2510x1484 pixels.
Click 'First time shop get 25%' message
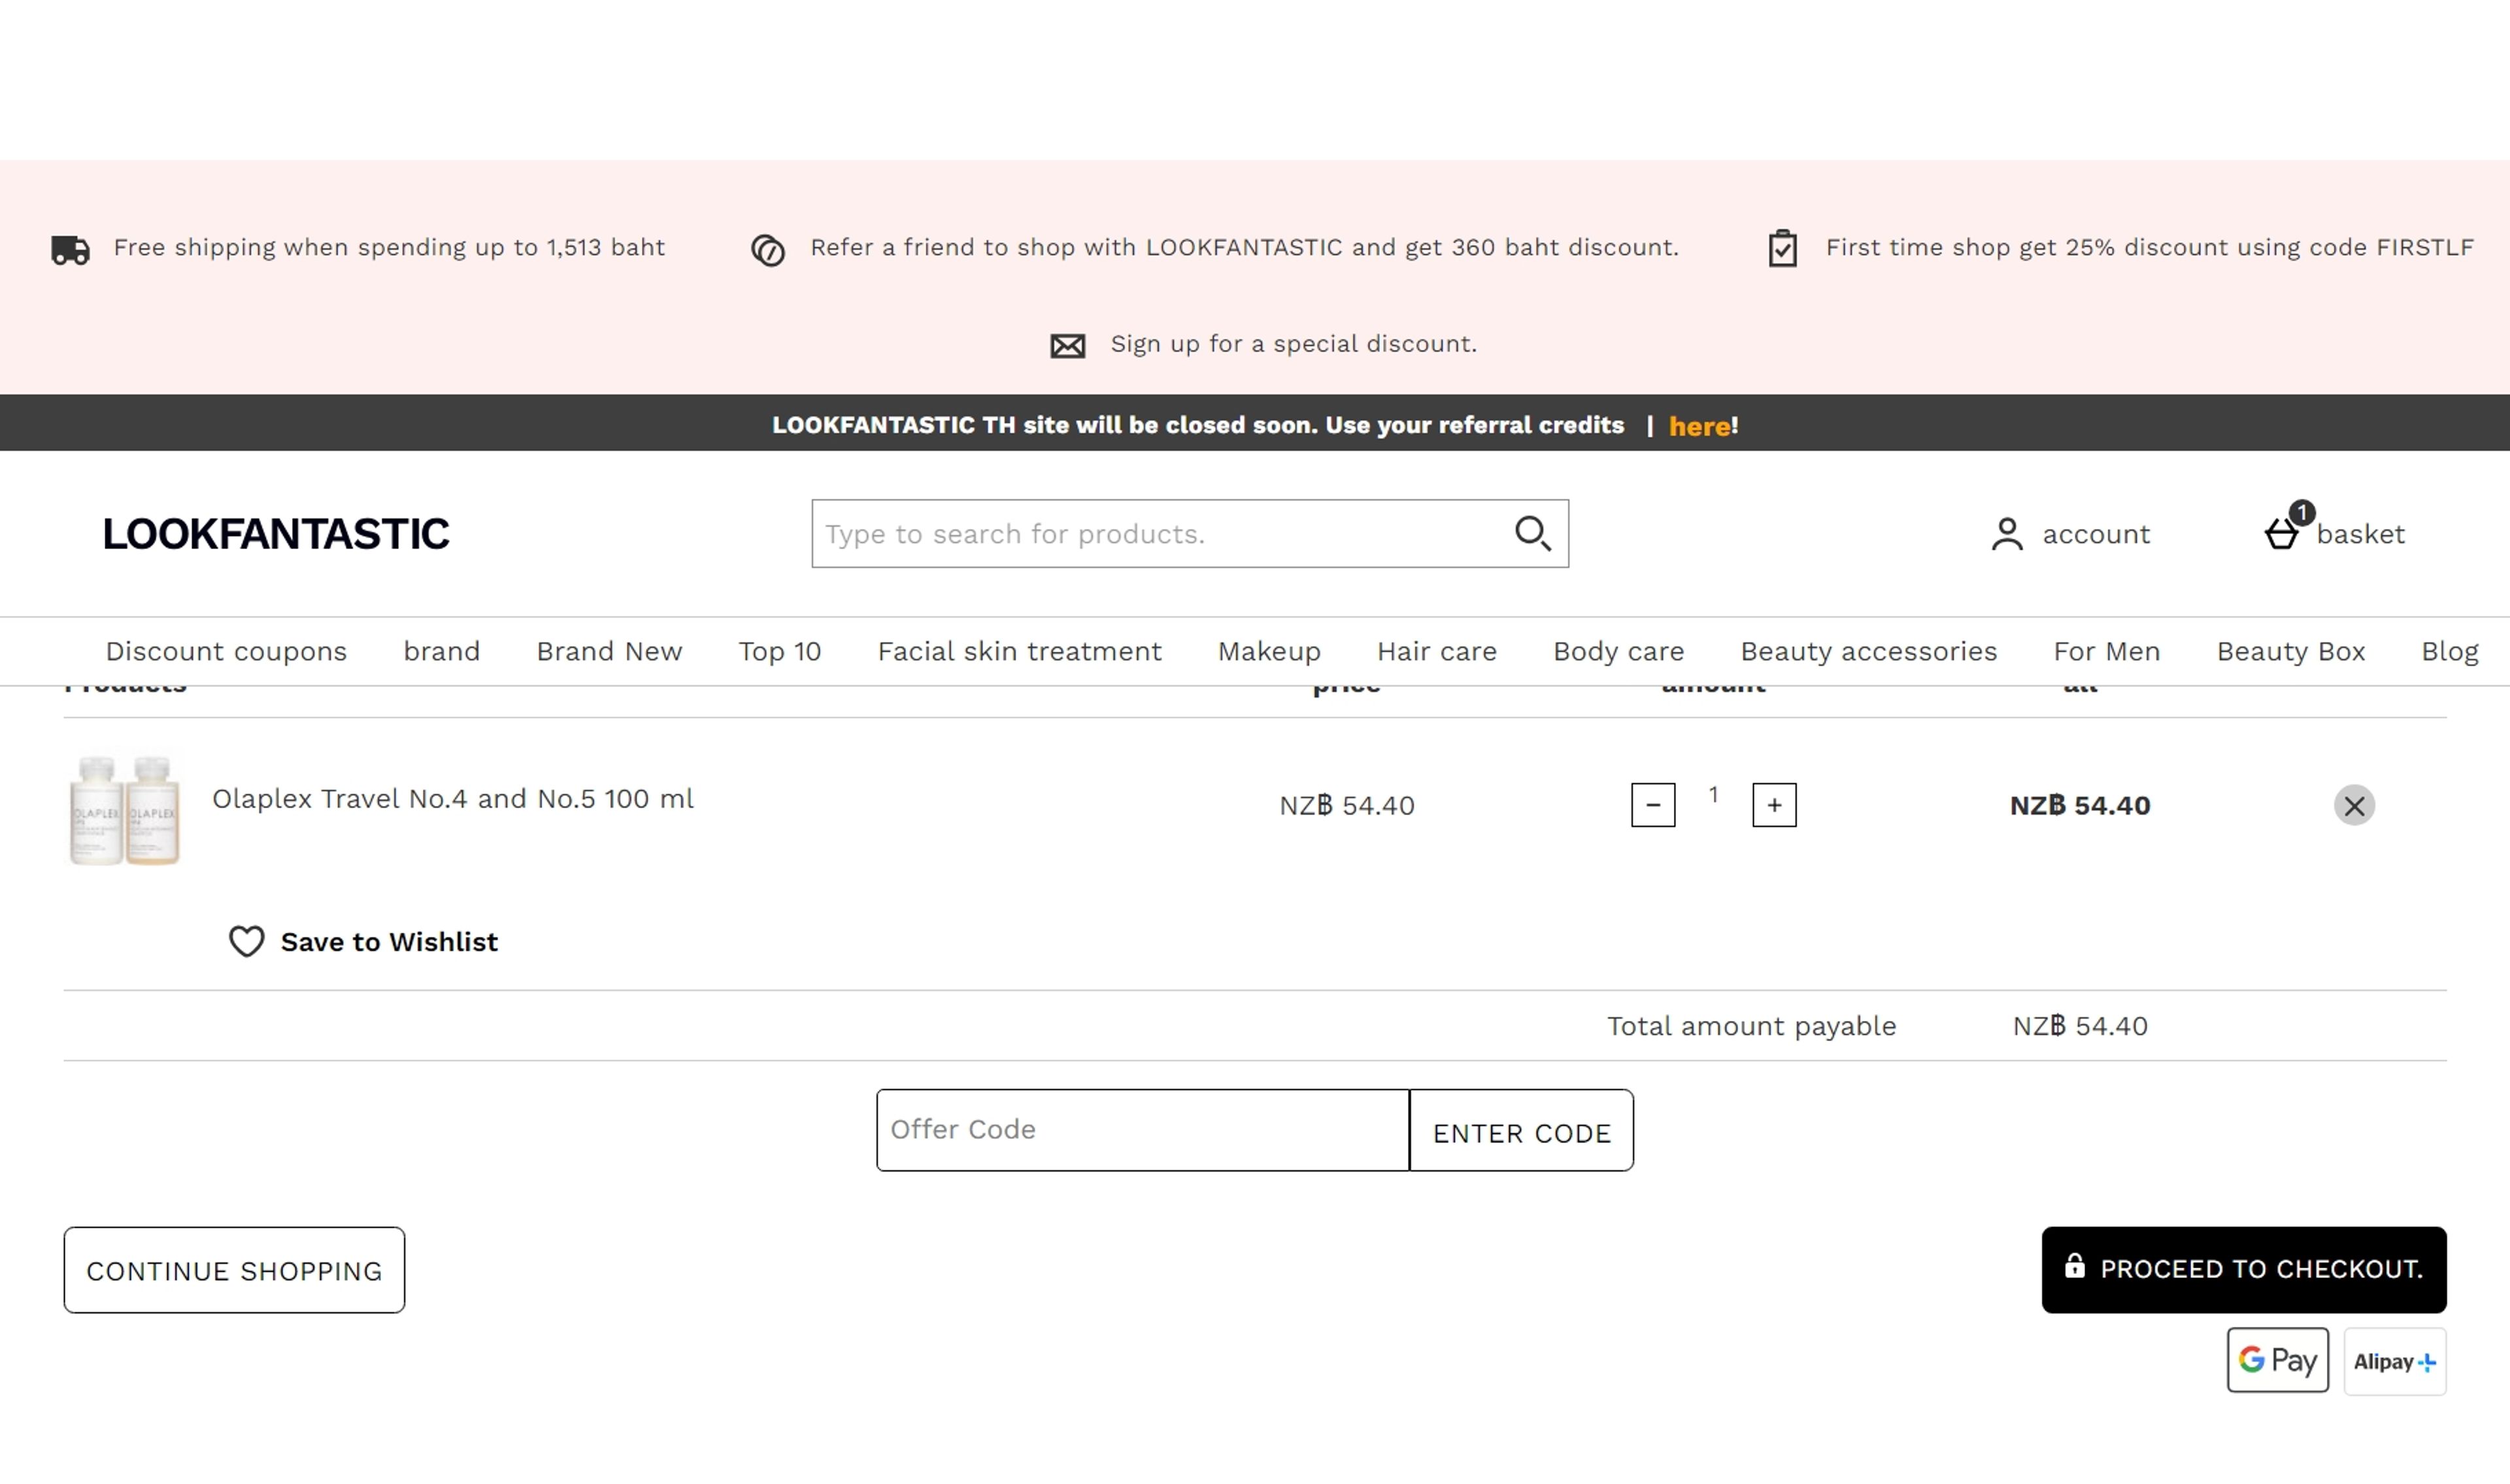[x=2149, y=248]
